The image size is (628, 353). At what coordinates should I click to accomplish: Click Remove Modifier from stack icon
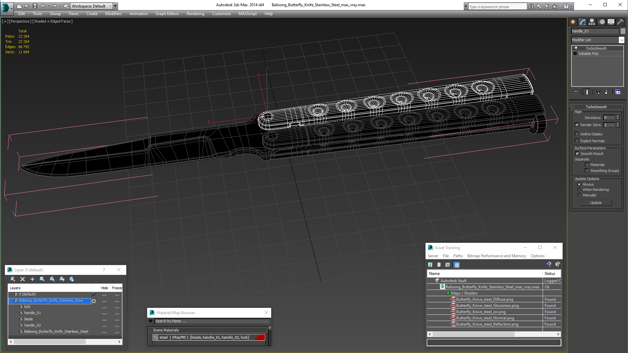click(606, 92)
